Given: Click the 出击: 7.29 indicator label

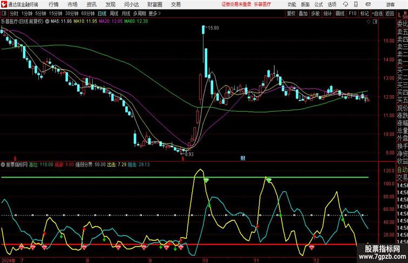Looking at the screenshot, I should 117,165.
